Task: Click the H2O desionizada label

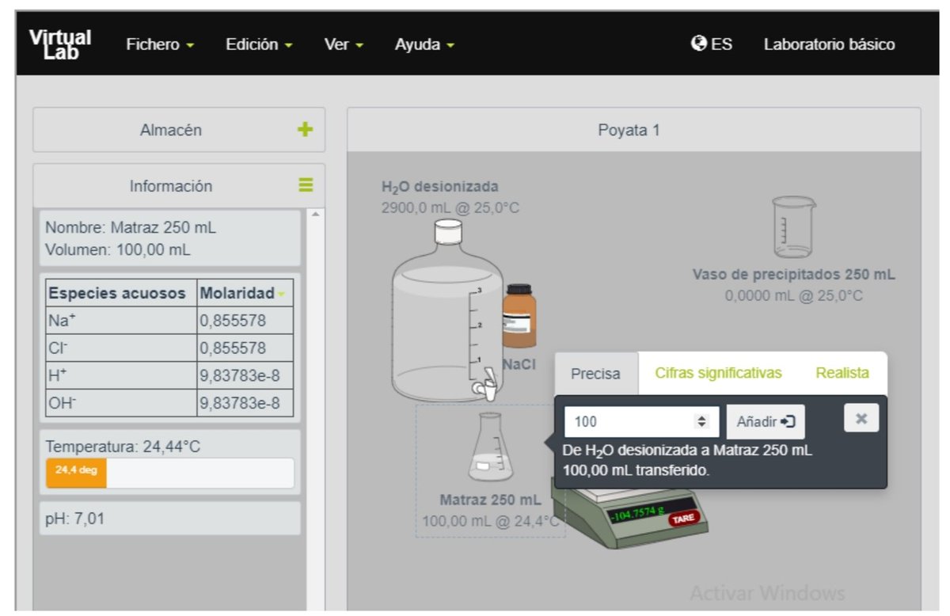Action: [x=440, y=188]
